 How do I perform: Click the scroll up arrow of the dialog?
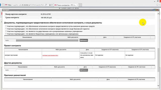click(158, 14)
